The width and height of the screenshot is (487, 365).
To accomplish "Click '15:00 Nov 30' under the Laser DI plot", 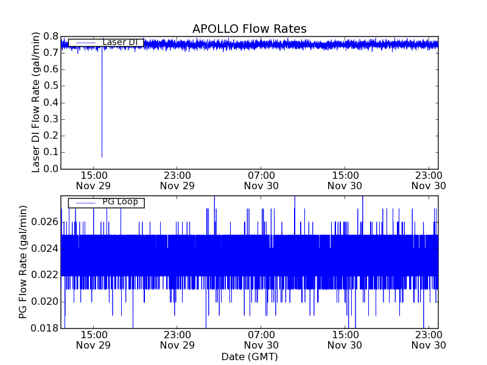I will [x=345, y=181].
